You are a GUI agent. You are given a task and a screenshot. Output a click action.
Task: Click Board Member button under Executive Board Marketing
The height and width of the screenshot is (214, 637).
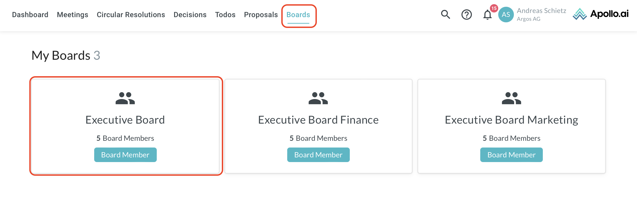(511, 155)
